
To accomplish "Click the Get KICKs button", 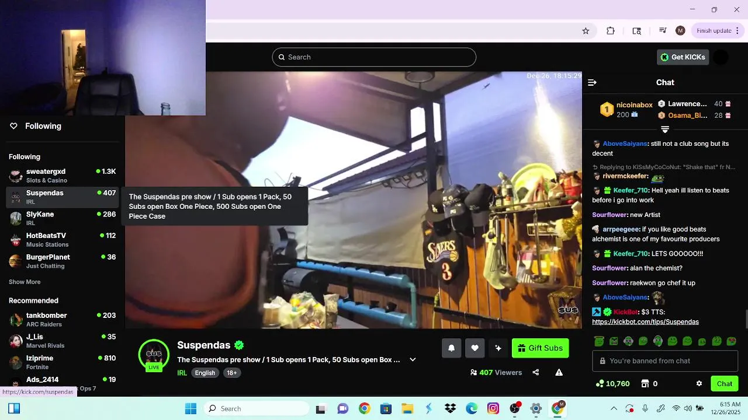I will [683, 57].
